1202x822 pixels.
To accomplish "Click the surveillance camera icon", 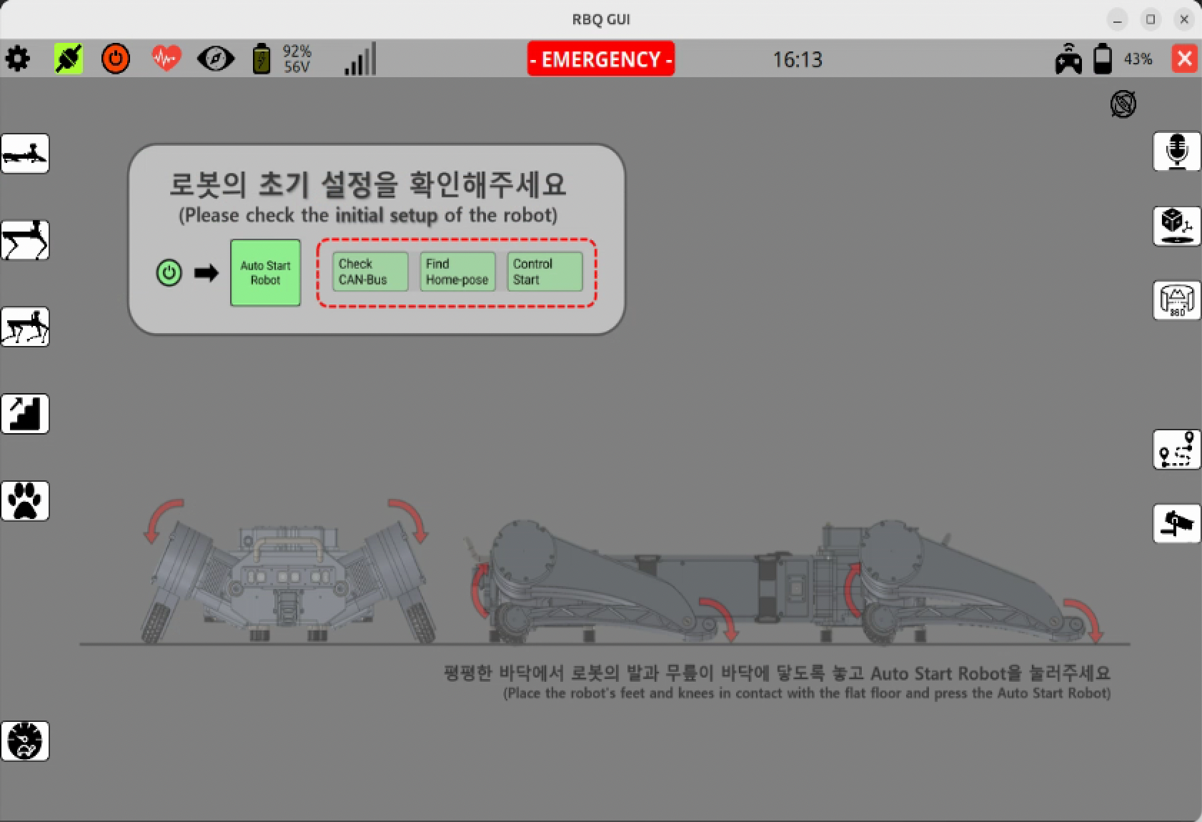I will click(x=1177, y=523).
